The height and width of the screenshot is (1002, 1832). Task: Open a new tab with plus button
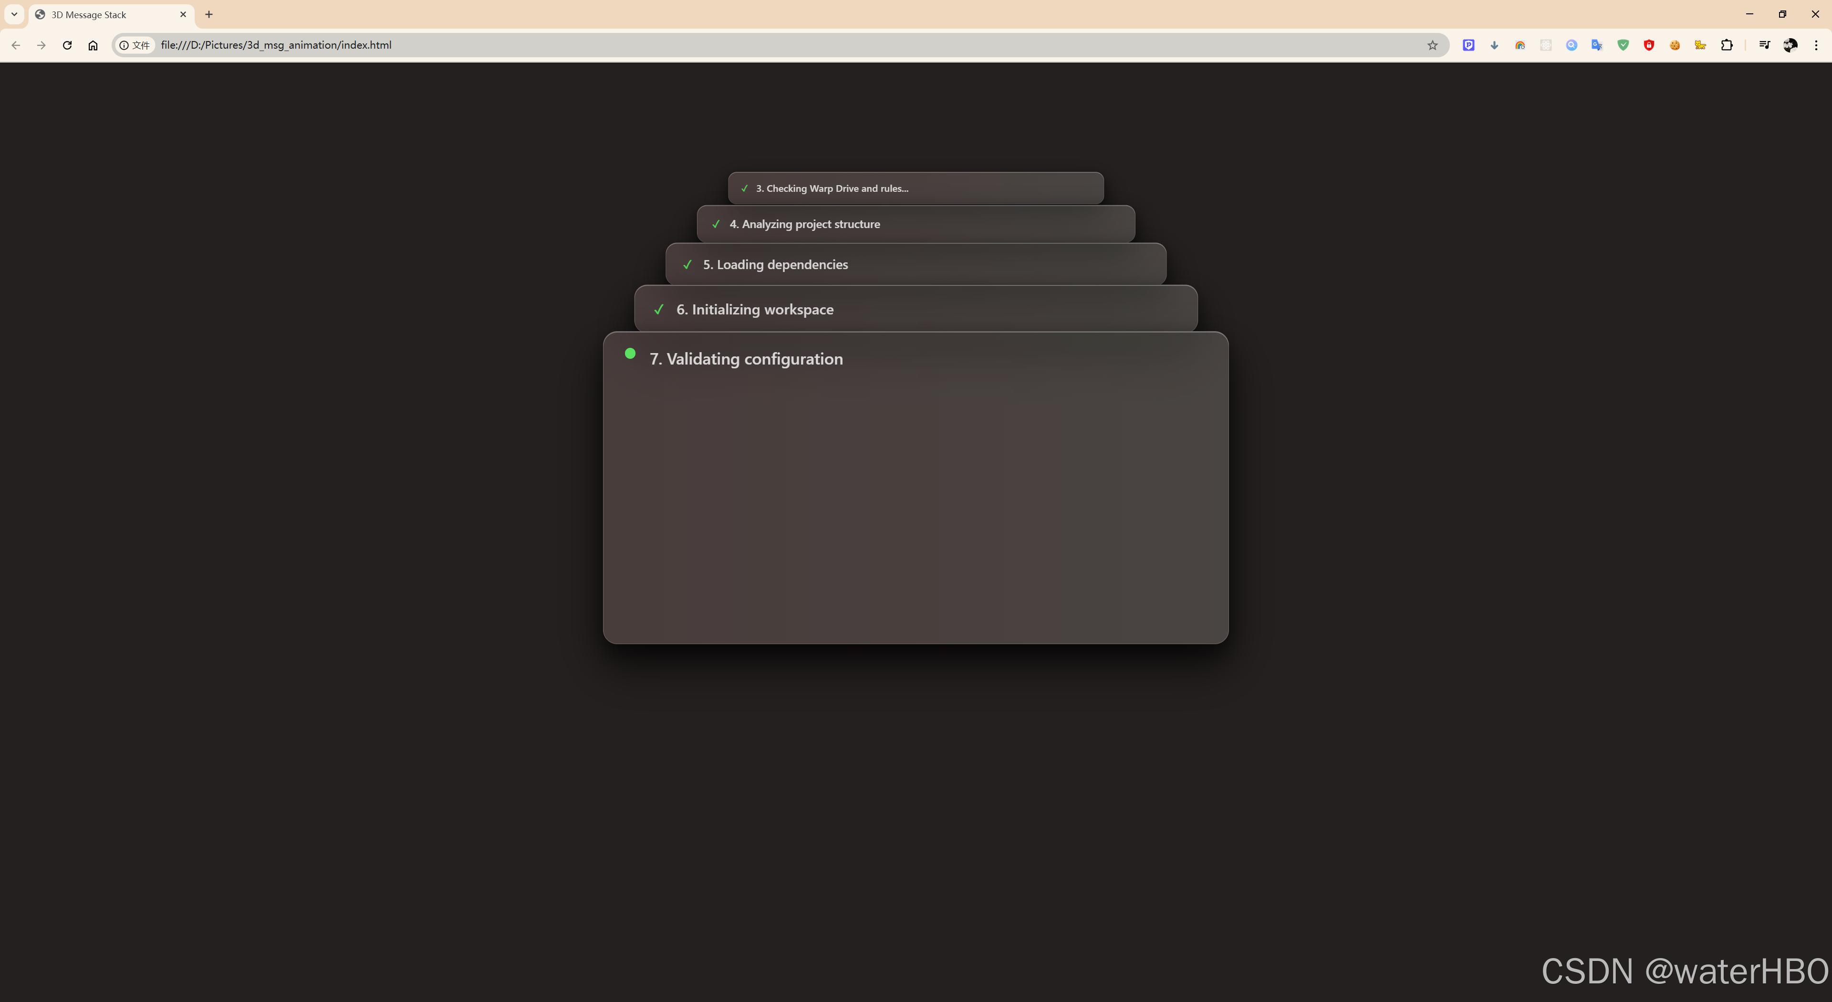coord(208,14)
